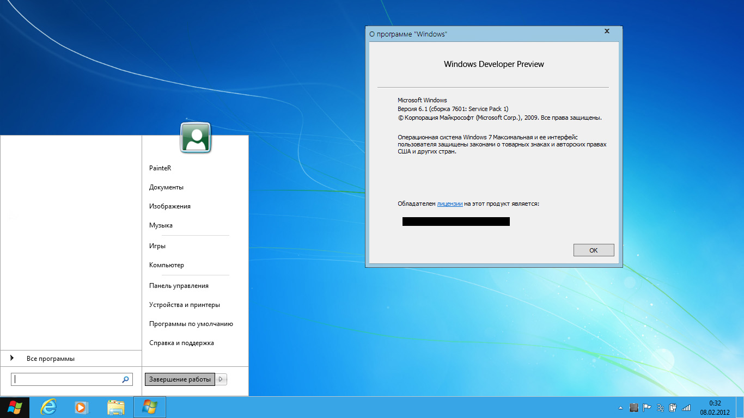The width and height of the screenshot is (744, 418).
Task: Open Музыка from Start menu
Action: click(161, 225)
